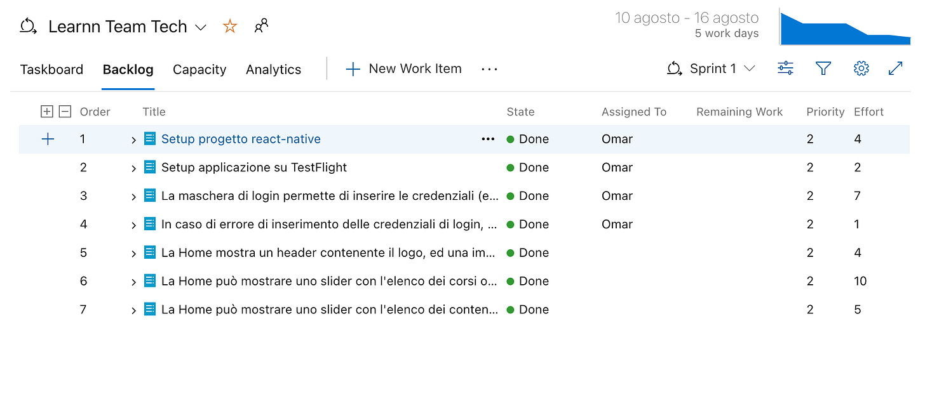Expand all rows with plus box icon

[46, 112]
